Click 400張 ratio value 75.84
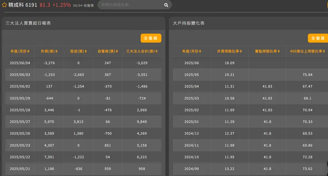Screen dimensions: 328x176 point(308,75)
